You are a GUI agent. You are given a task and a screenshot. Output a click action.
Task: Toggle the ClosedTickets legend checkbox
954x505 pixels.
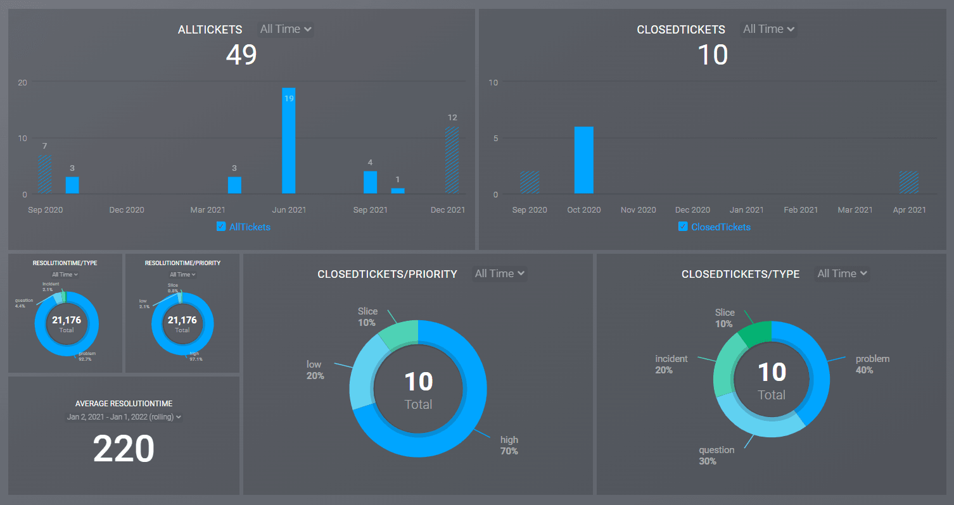[683, 227]
